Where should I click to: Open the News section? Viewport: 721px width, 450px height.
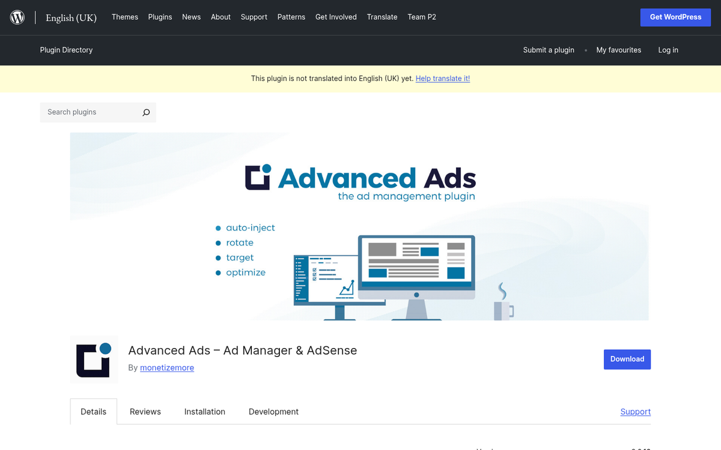(x=191, y=17)
